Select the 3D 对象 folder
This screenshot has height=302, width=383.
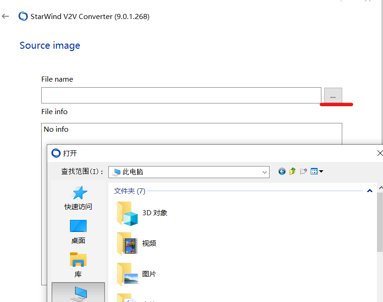click(x=142, y=213)
